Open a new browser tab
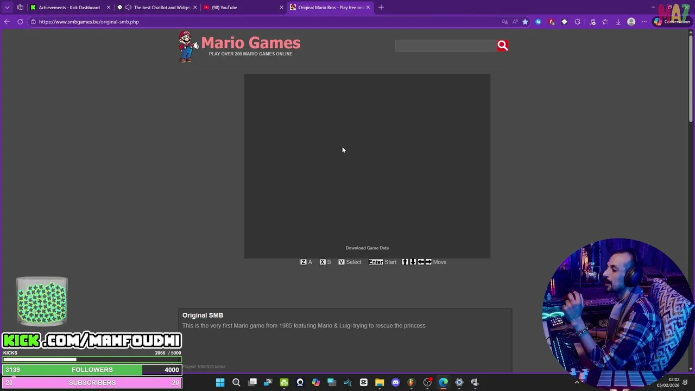The image size is (695, 391). point(381,8)
